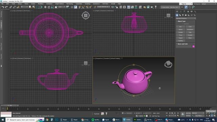Click the Teapot primitive button
217x122 pixels.
[181, 38]
